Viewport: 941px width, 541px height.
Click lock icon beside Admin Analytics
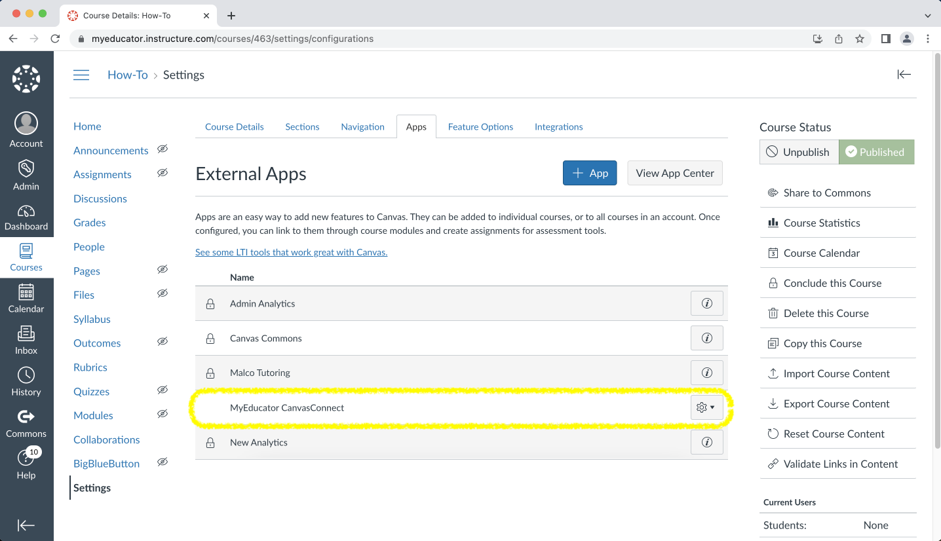(210, 304)
